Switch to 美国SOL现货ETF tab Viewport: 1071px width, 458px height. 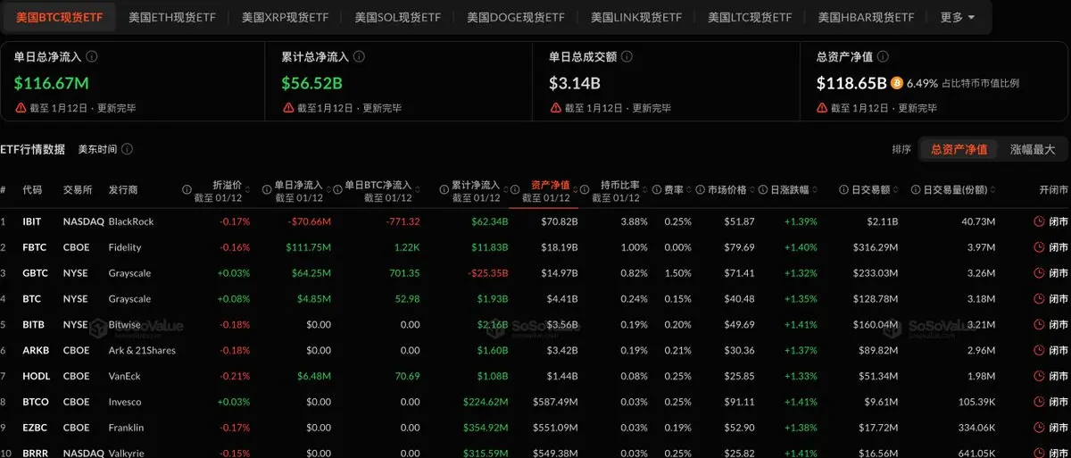pos(398,17)
